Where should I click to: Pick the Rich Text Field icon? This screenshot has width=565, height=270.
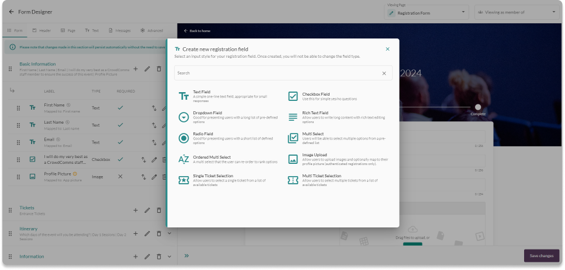(293, 117)
